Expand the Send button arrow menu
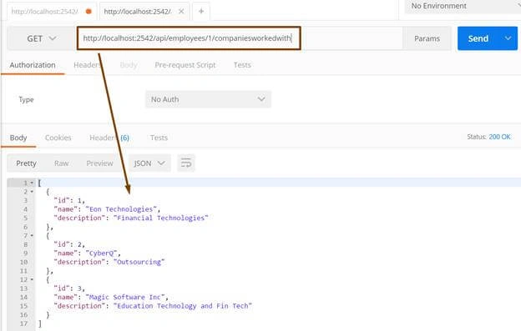 click(508, 38)
